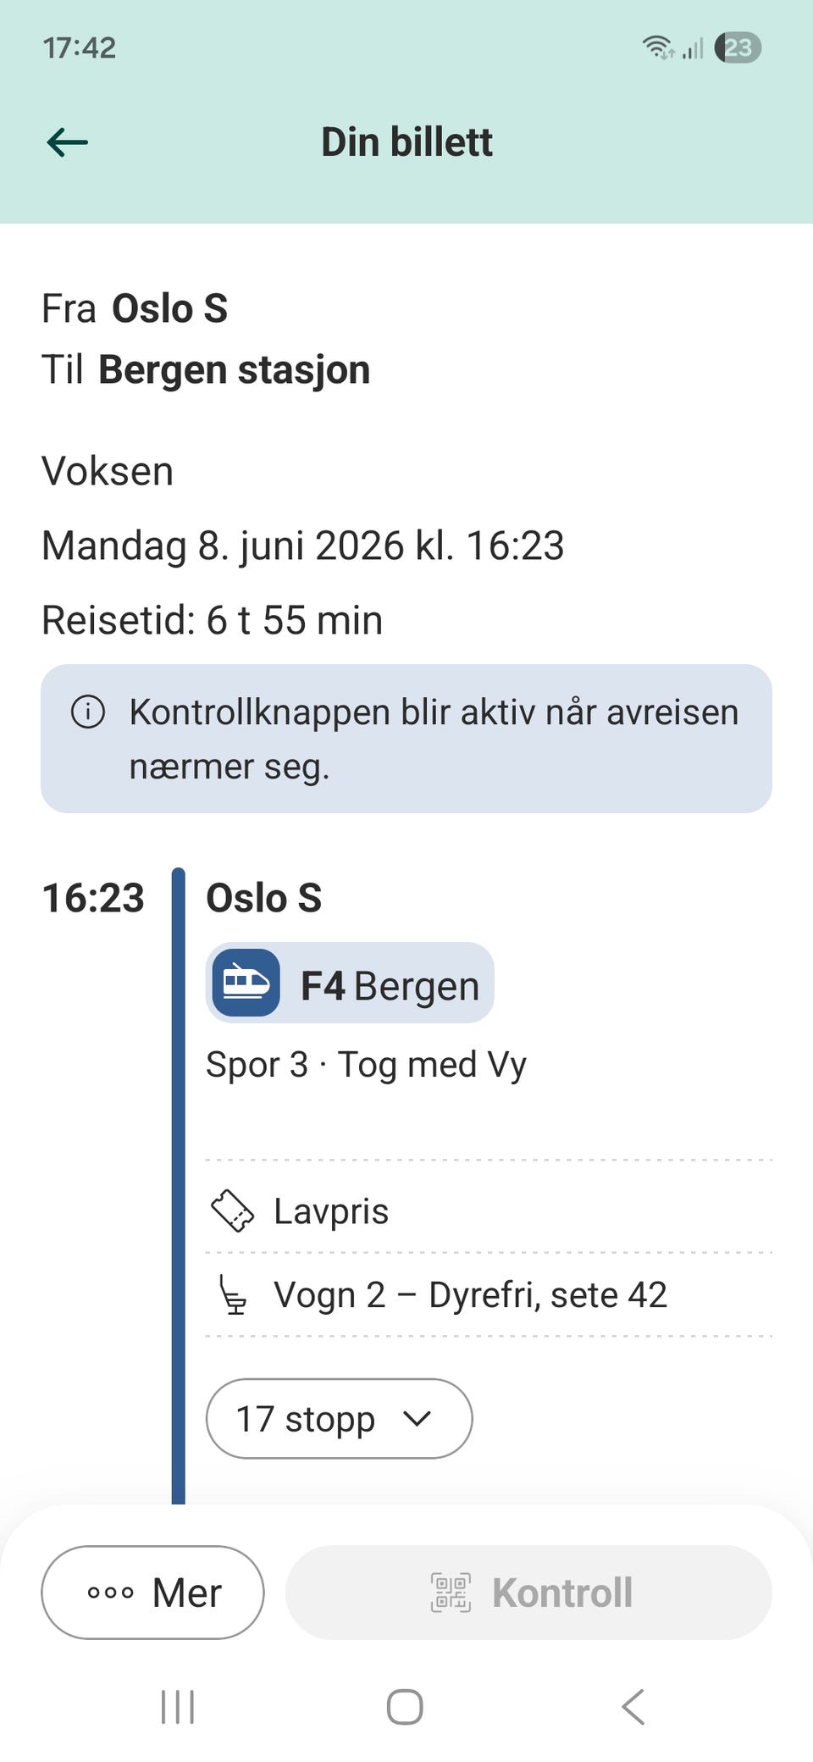
Task: Open the Mer options menu
Action: click(x=152, y=1593)
